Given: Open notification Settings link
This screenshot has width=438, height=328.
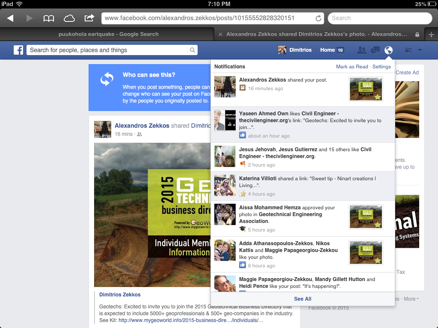Looking at the screenshot, I should (382, 67).
